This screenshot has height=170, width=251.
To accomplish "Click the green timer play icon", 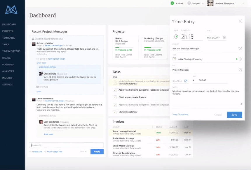I will point(172,3).
